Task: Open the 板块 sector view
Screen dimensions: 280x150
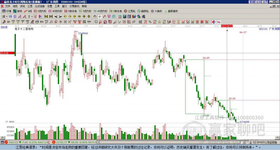Action: tap(18, 11)
